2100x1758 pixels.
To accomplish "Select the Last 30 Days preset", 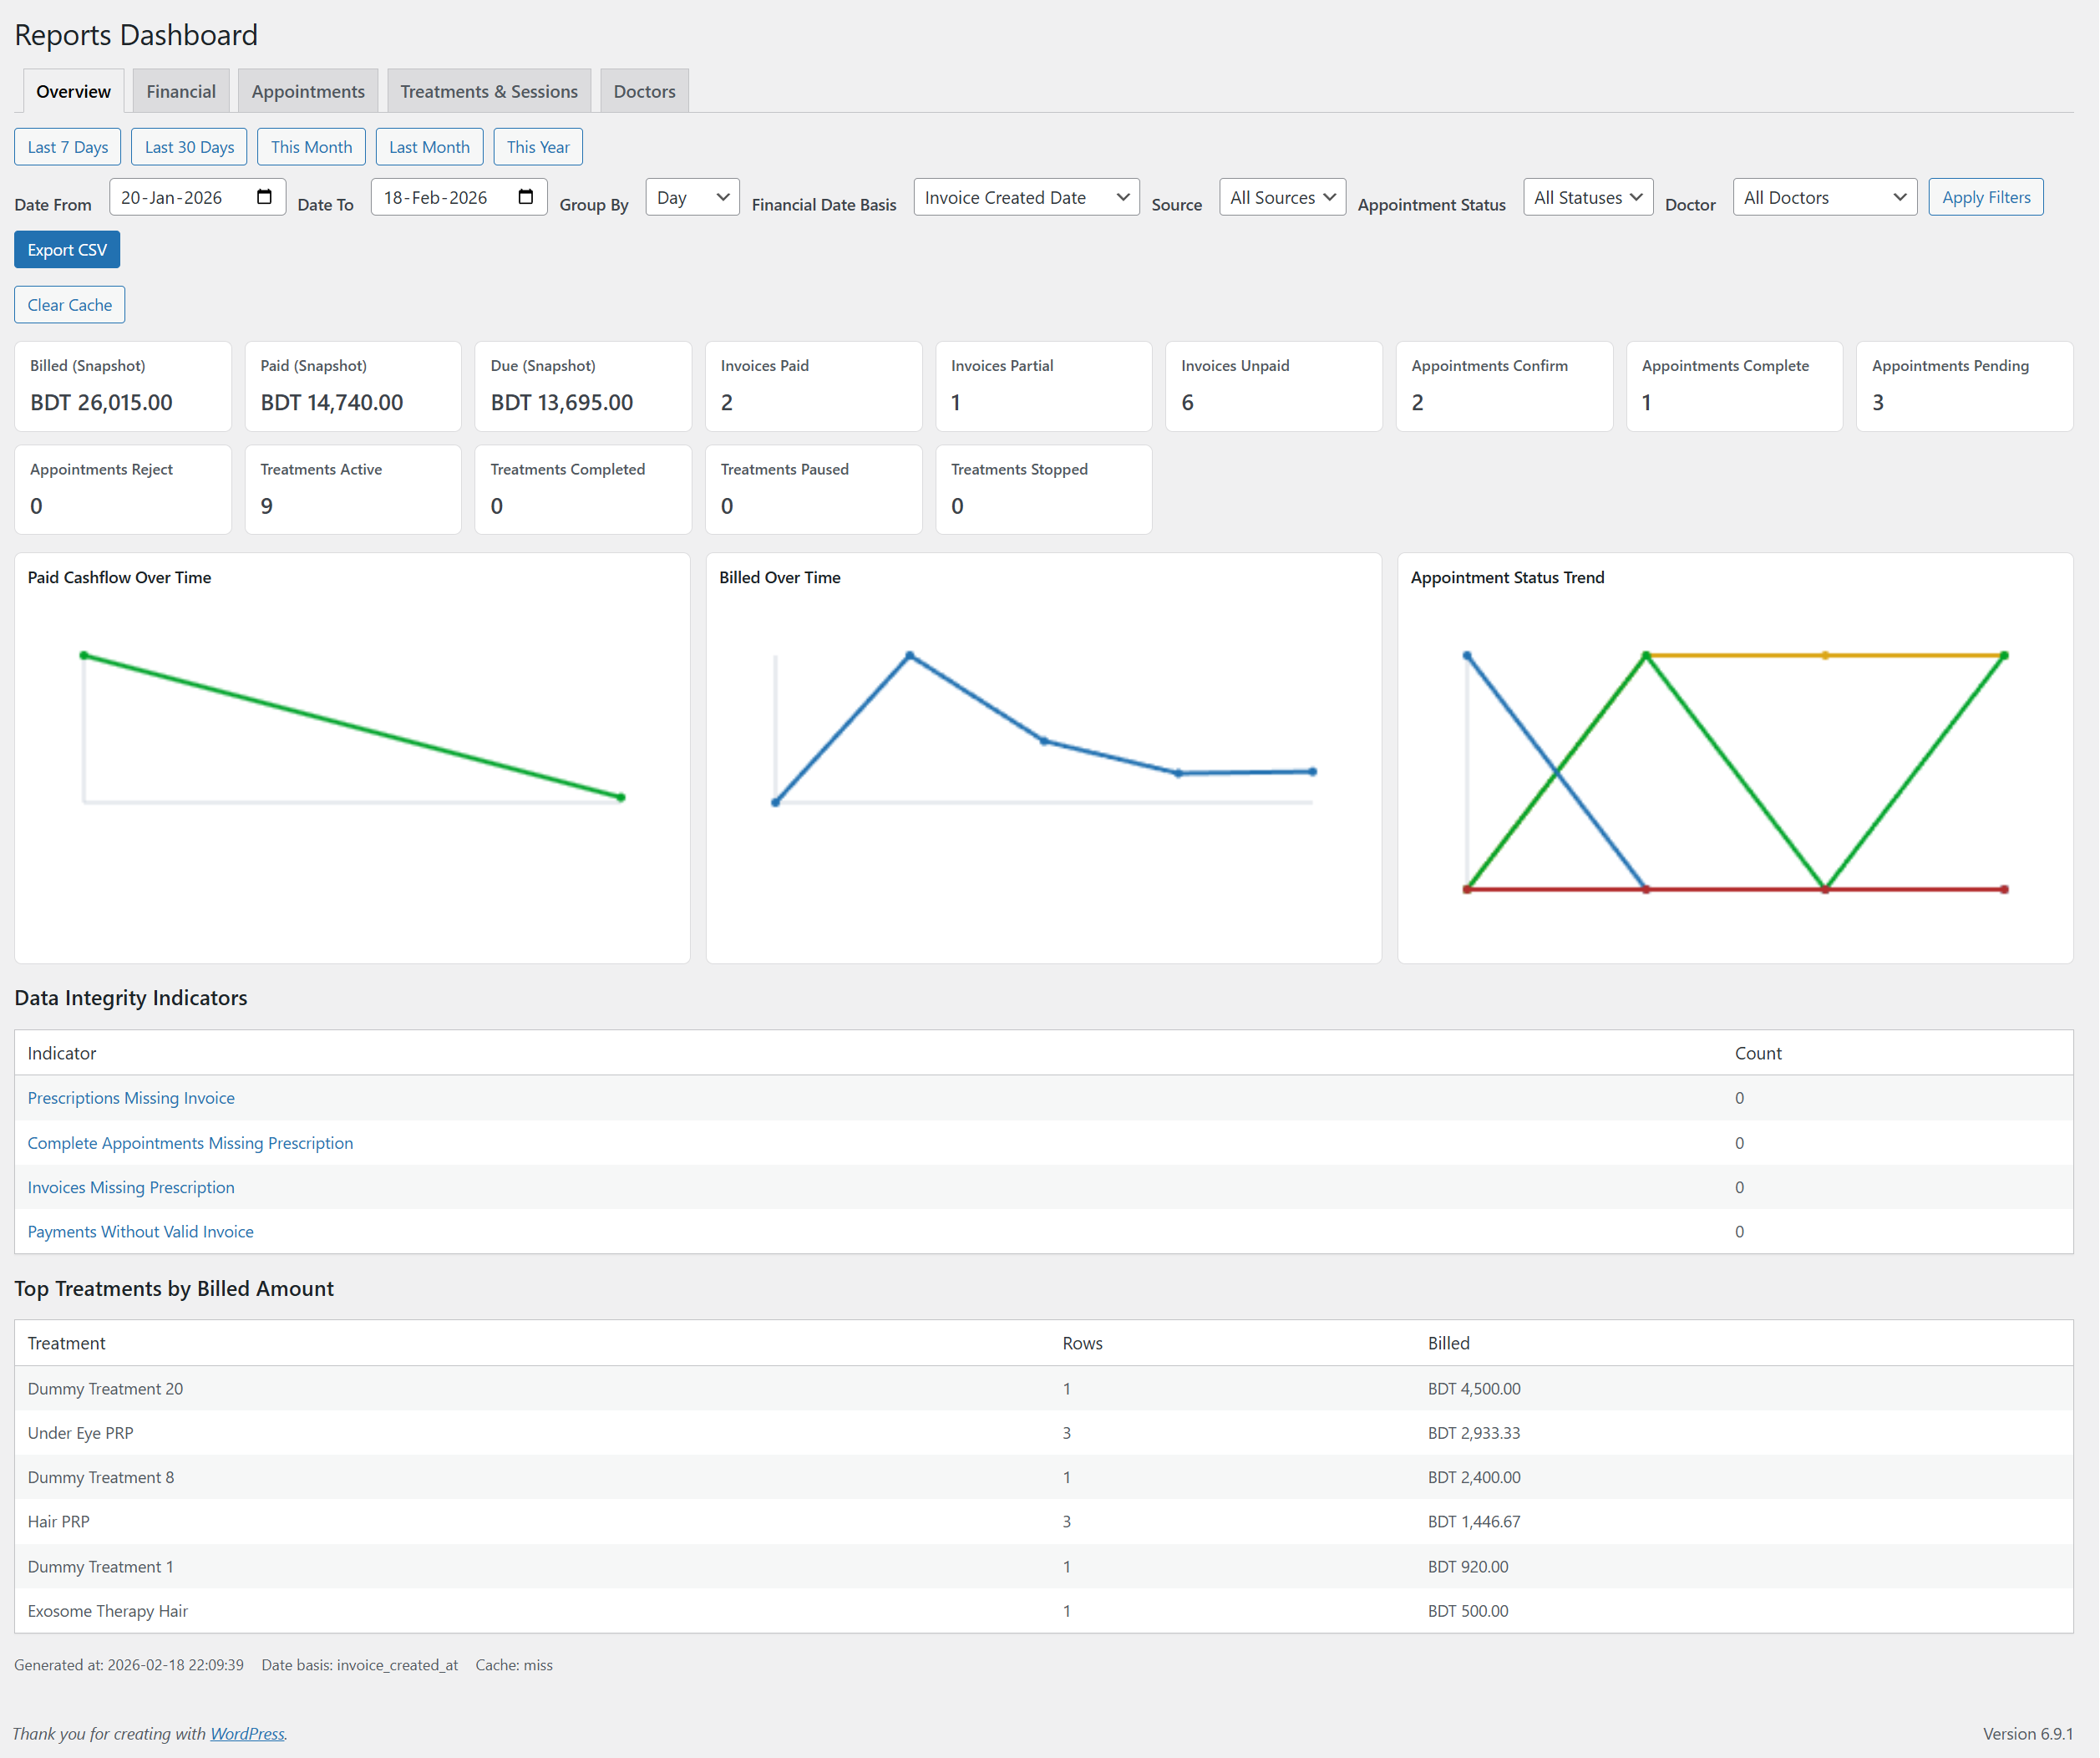I will click(189, 147).
